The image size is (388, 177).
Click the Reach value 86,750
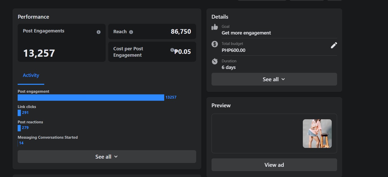point(181,32)
